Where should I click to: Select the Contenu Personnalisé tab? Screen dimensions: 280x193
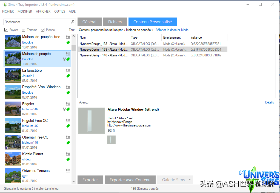pyautogui.click(x=153, y=22)
